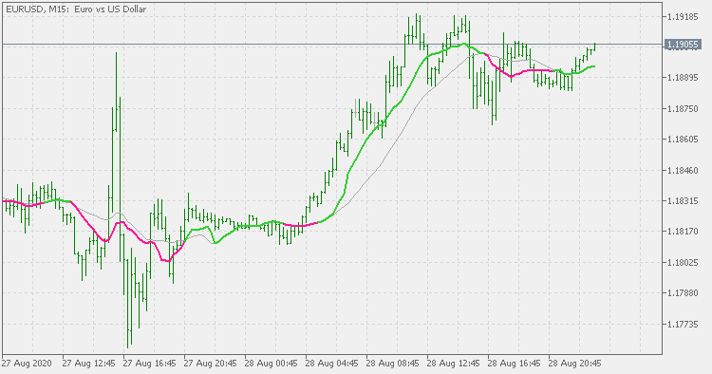Click the 27 Aug 20:45 time label
Viewport: 712px width, 374px height.
point(210,364)
